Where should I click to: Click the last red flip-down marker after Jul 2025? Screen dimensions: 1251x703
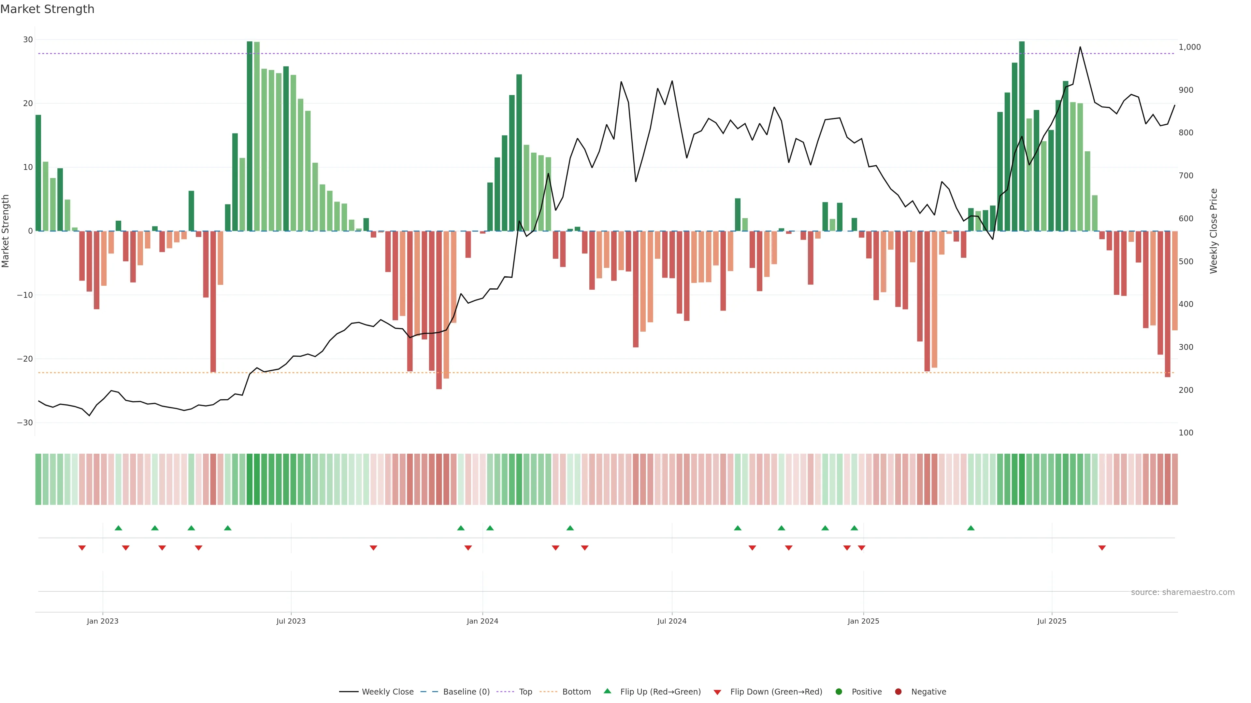coord(1102,548)
